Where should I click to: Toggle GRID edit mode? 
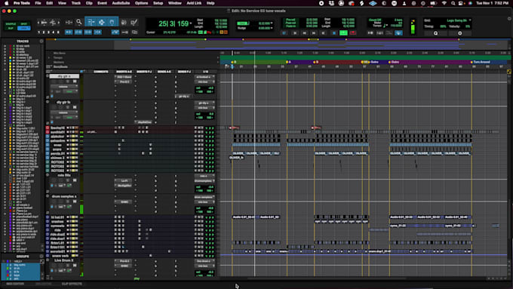(x=24, y=28)
